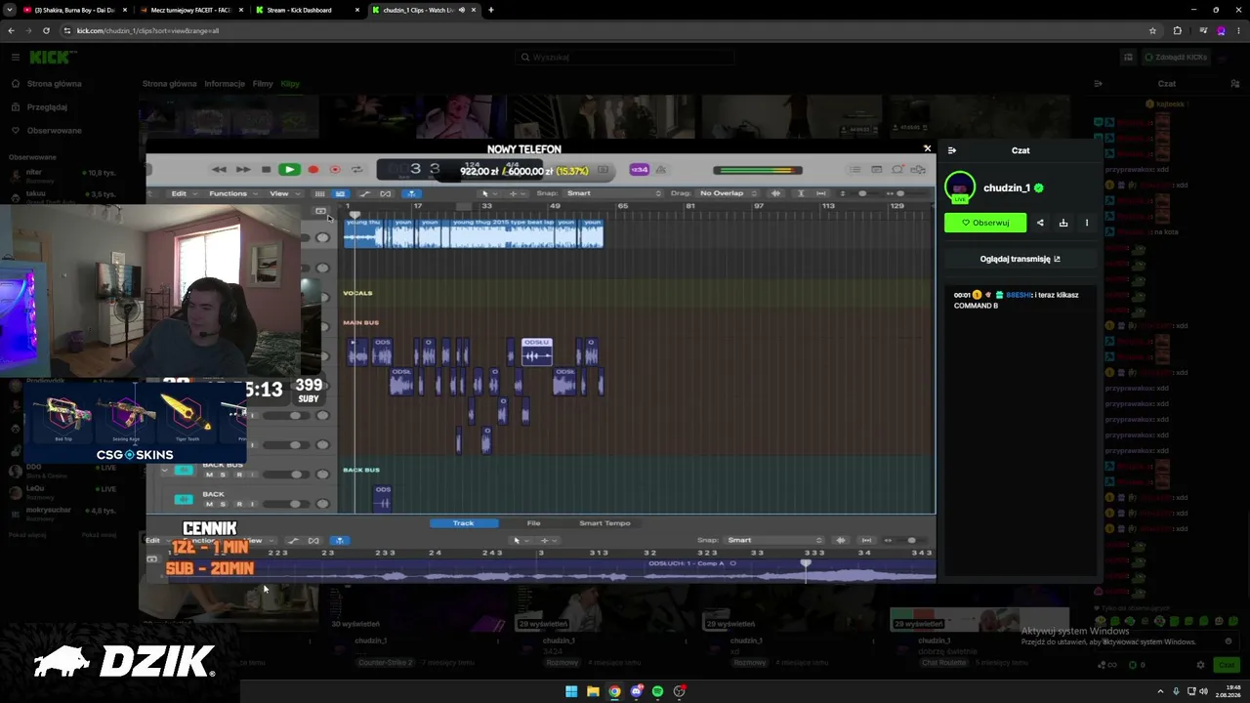1250x703 pixels.
Task: Open the list editors icon in the control bar
Action: (x=855, y=170)
